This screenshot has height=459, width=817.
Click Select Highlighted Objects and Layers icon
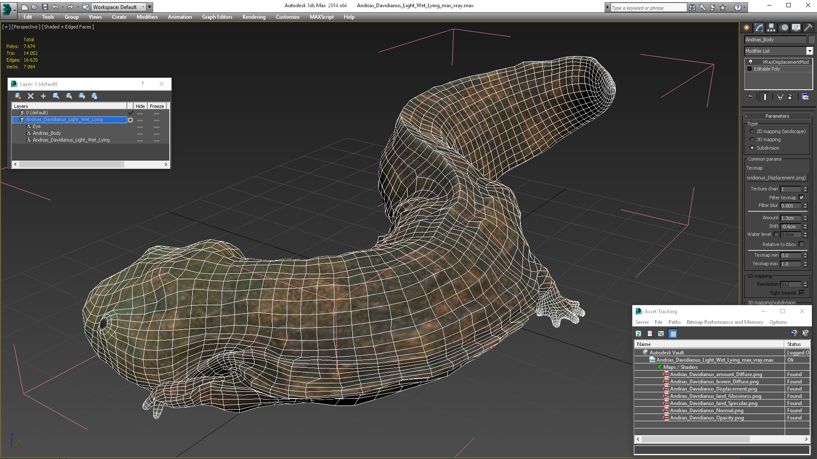point(56,96)
